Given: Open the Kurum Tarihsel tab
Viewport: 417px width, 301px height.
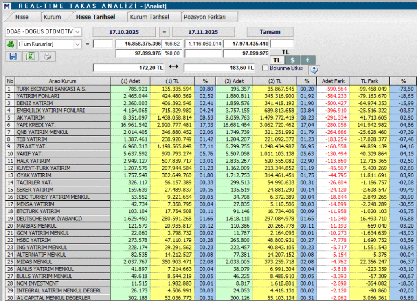Looking at the screenshot, I should coord(149,17).
